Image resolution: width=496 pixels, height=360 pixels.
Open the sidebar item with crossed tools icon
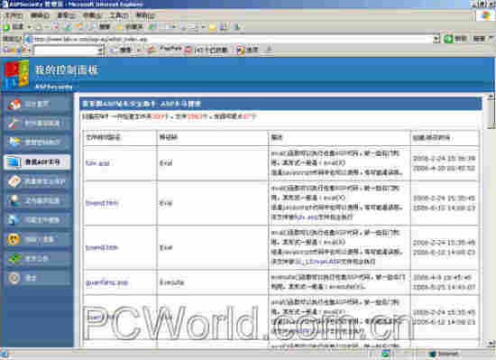click(x=37, y=124)
